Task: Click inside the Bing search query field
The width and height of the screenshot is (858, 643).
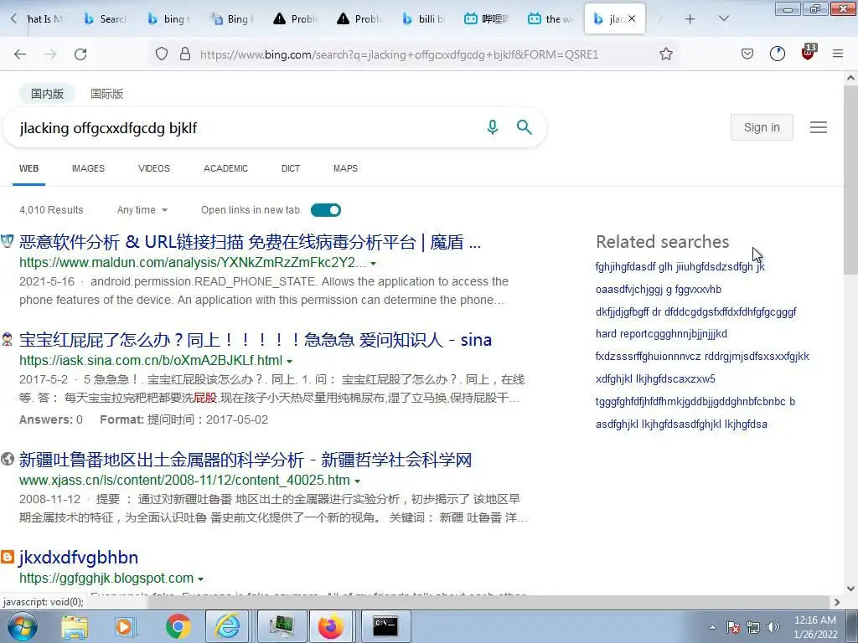Action: pyautogui.click(x=246, y=128)
